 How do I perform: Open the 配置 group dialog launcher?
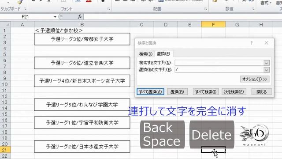coord(206,9)
